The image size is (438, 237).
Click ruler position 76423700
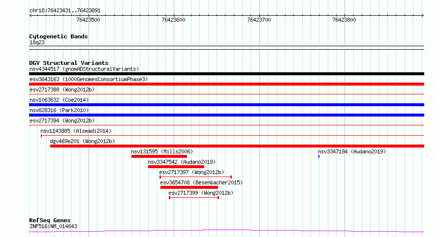(259, 20)
